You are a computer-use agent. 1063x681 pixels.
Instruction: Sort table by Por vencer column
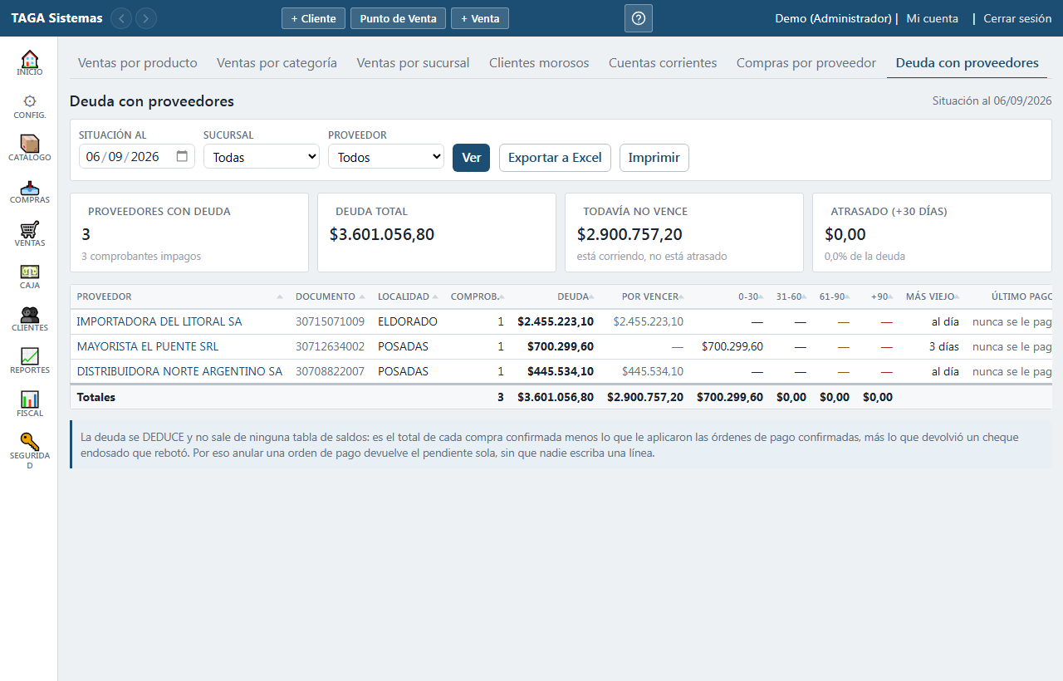[645, 296]
